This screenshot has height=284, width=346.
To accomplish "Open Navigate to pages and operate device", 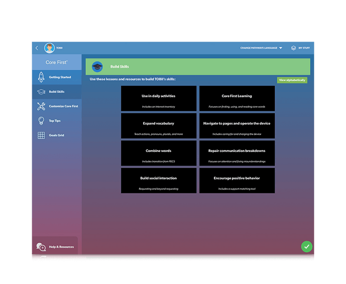I will 237,126.
